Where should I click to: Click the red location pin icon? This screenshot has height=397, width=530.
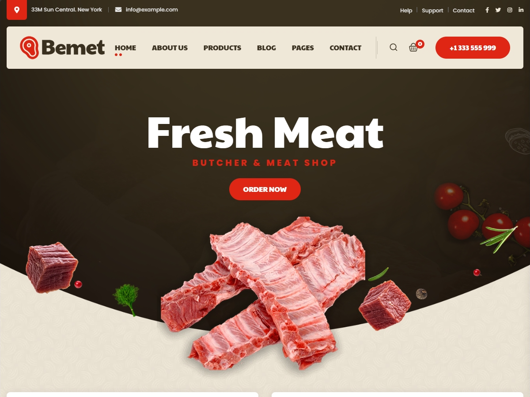(x=17, y=10)
